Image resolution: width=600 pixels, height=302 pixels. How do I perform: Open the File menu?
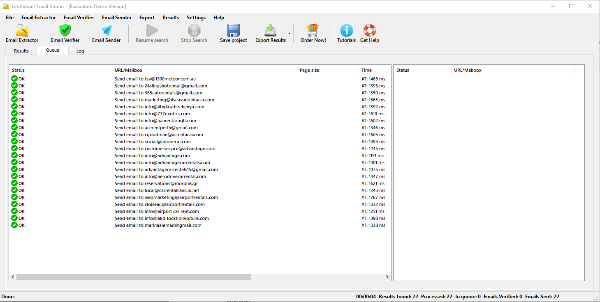click(x=9, y=18)
